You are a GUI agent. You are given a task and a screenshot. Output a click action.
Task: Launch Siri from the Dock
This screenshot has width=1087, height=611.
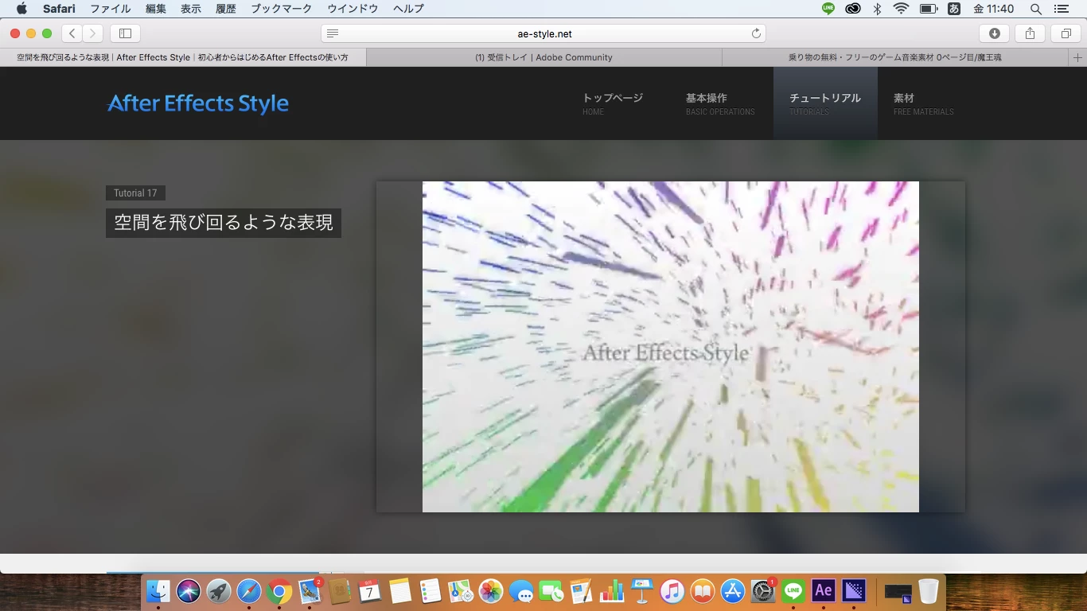pos(189,591)
